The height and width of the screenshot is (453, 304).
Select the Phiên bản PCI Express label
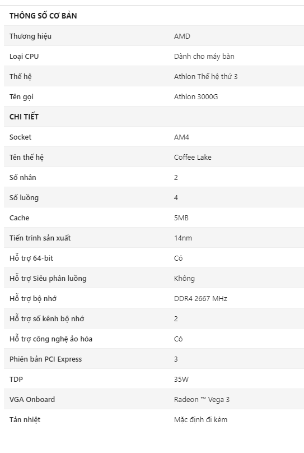click(45, 359)
